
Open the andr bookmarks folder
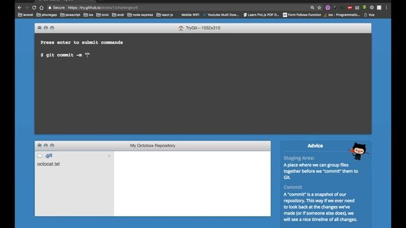pyautogui.click(x=118, y=15)
